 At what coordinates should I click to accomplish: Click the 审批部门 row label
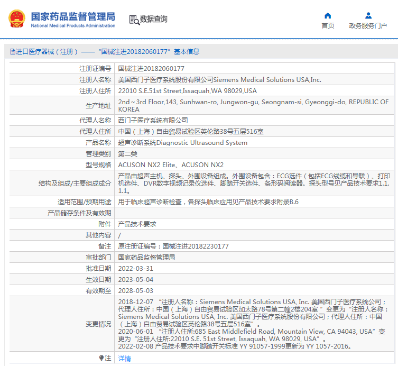[x=98, y=258]
